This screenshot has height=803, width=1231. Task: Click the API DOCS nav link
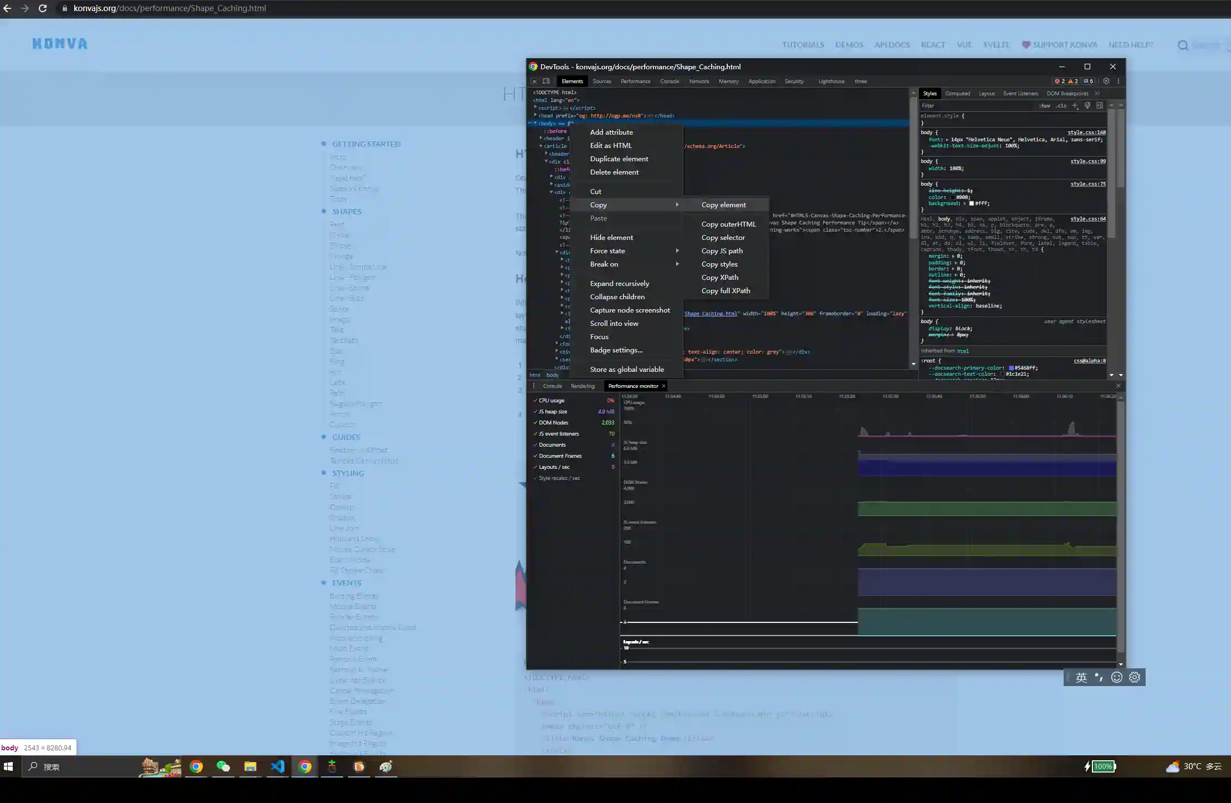(x=892, y=45)
